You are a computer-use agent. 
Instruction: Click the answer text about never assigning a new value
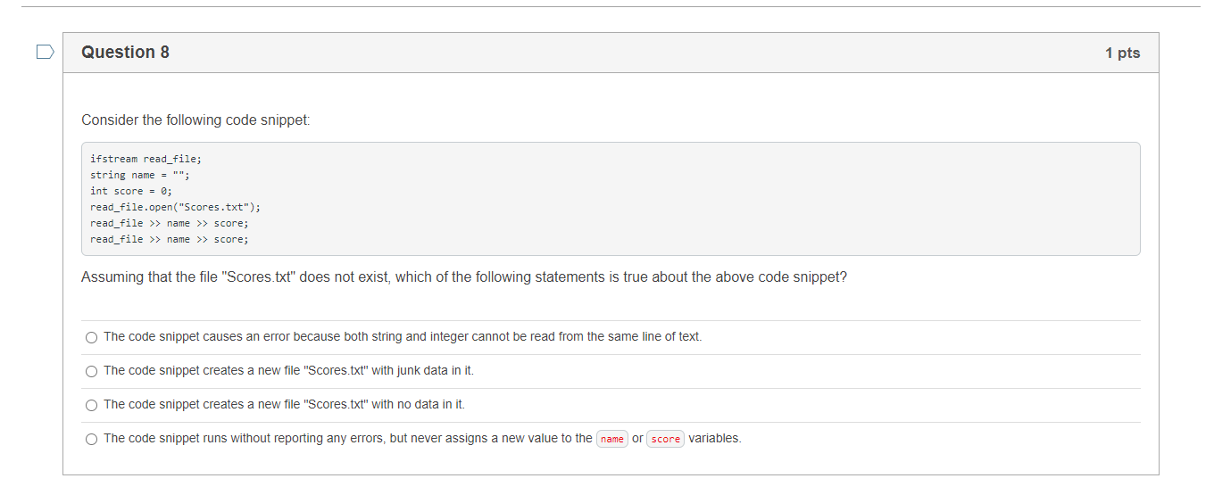(x=422, y=439)
